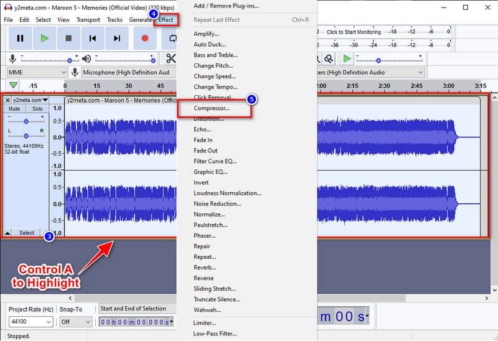
Task: Solo the y2meta.com track
Action: 37,109
